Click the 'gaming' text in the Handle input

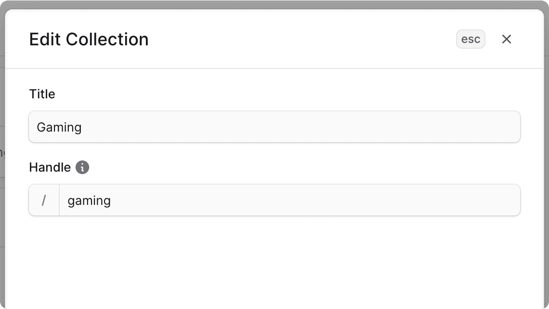(x=89, y=200)
